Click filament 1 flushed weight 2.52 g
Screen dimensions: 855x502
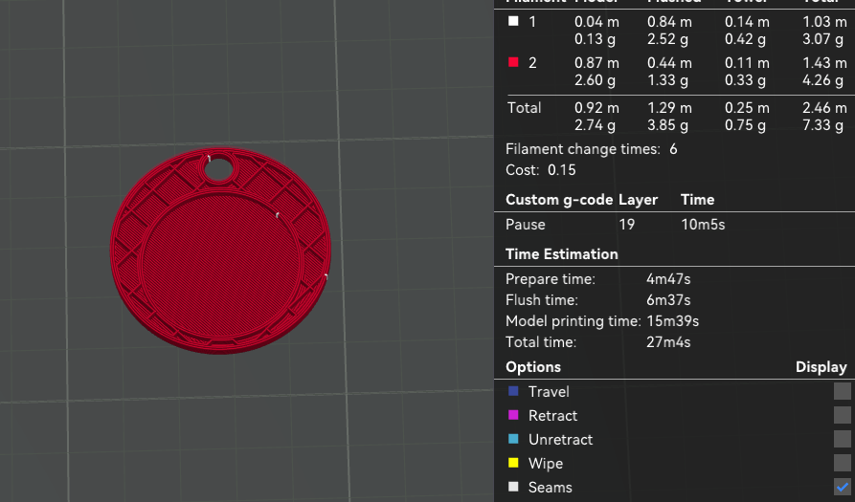pos(667,39)
